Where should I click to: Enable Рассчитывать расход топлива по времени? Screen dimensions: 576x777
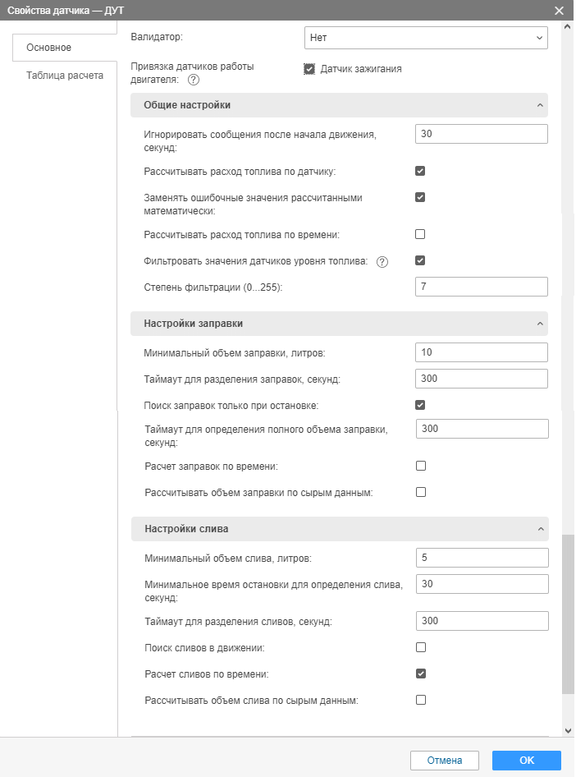[420, 234]
